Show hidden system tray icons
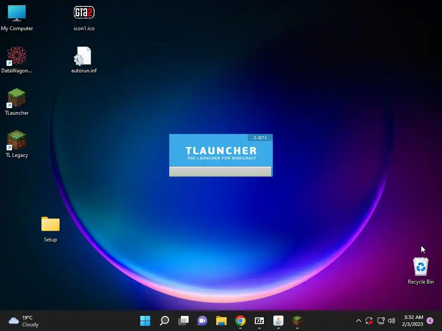Image resolution: width=442 pixels, height=331 pixels. [359, 321]
